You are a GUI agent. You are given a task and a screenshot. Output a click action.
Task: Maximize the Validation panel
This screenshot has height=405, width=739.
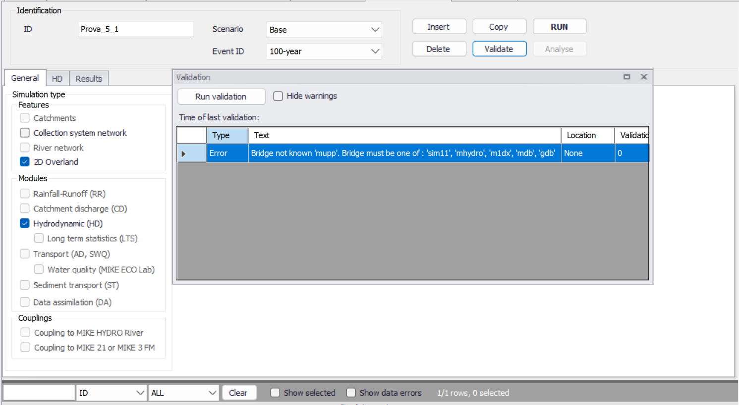pos(626,77)
